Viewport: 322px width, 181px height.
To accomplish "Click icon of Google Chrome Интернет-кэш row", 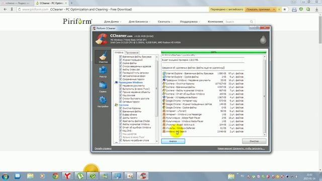I will pyautogui.click(x=164, y=101).
